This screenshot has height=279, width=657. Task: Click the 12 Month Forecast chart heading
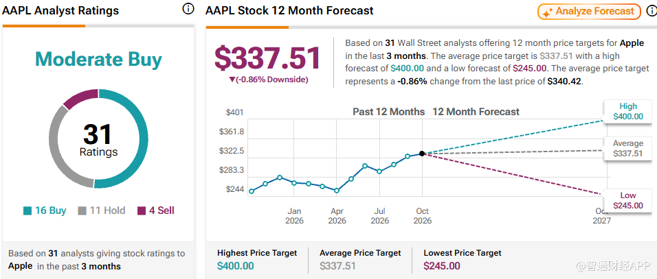click(476, 112)
